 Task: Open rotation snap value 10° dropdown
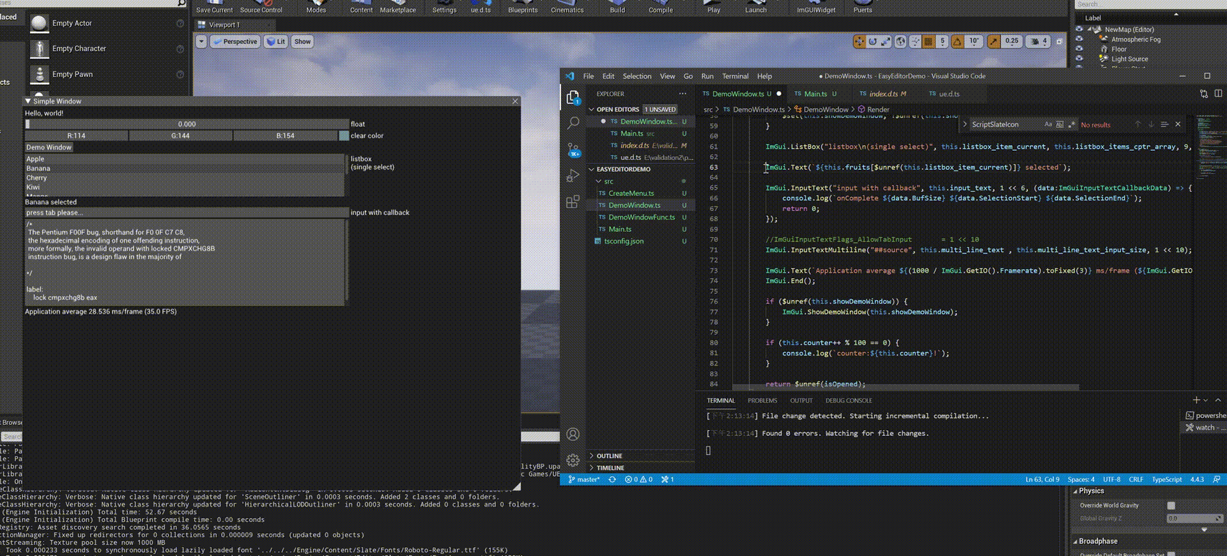click(x=974, y=42)
